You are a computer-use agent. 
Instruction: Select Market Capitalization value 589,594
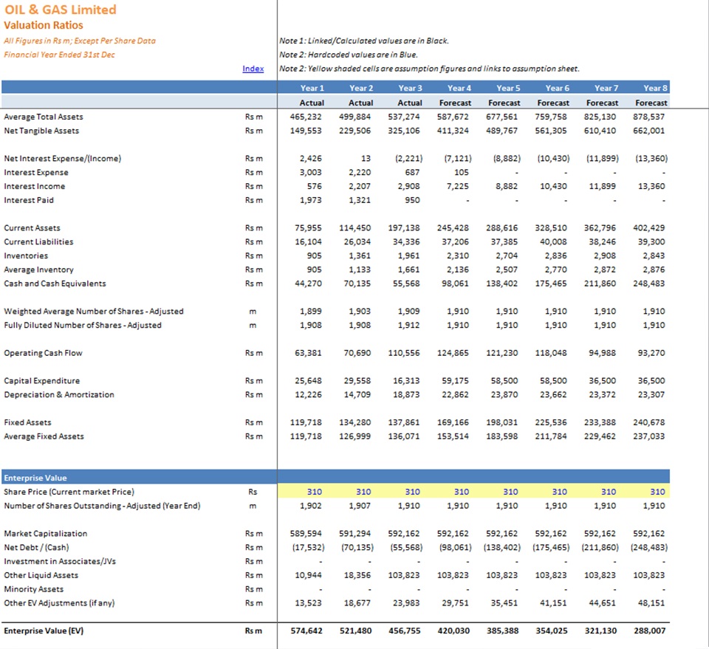[306, 534]
